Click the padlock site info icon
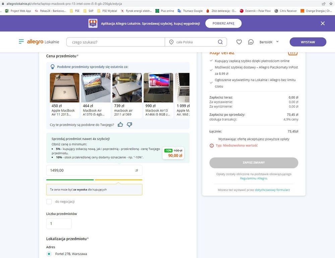This screenshot has height=258, width=335. [3, 4]
